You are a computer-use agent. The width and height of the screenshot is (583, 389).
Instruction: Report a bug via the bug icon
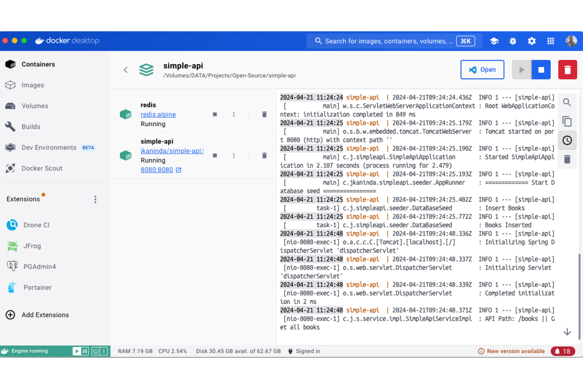point(513,41)
